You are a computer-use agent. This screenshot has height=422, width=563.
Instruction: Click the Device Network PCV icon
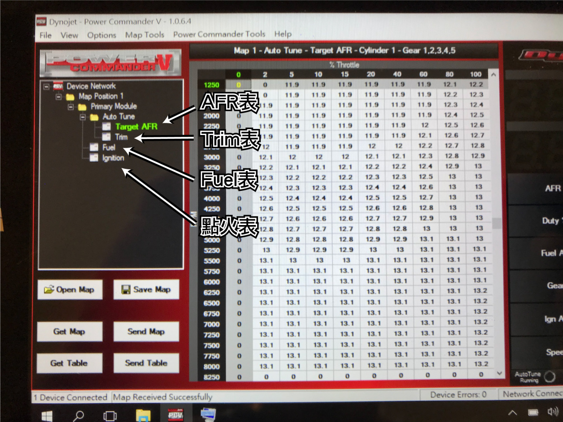coord(58,87)
